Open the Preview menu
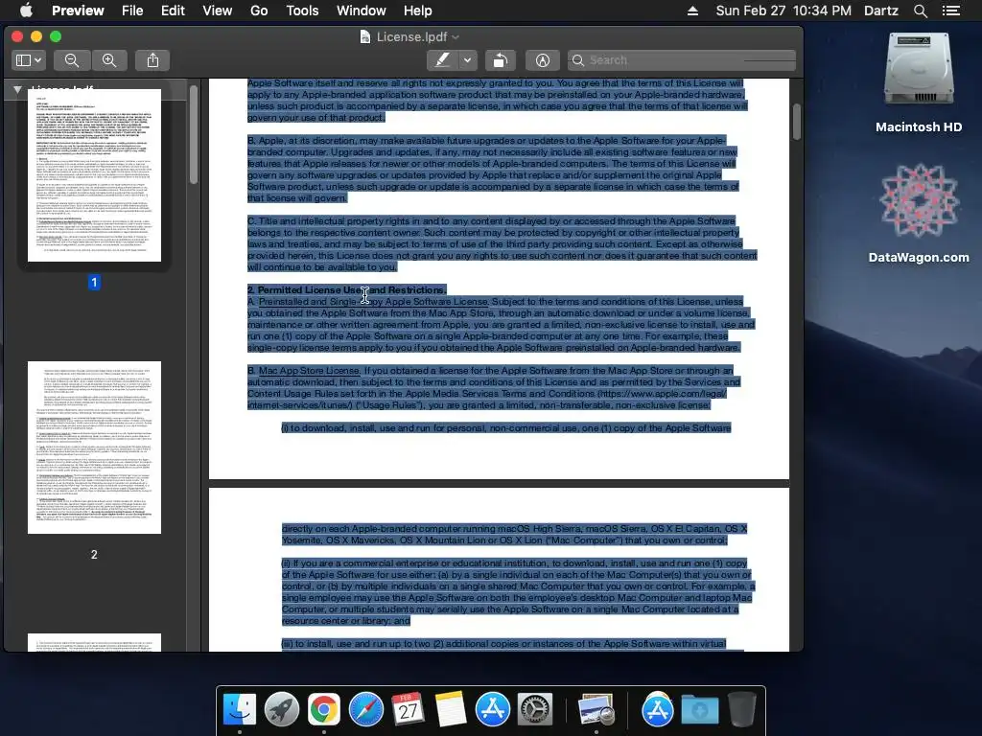This screenshot has width=982, height=736. 78,11
